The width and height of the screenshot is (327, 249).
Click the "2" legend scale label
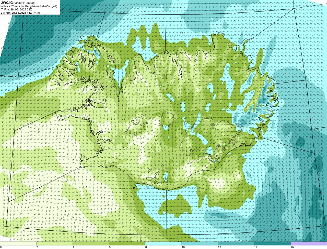[x=37, y=247]
